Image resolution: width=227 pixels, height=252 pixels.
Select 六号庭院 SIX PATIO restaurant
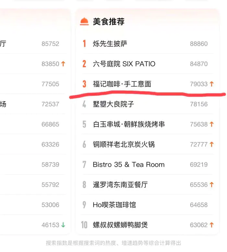124,64
